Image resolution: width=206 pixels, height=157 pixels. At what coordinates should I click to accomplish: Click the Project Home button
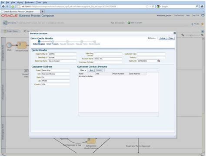(x=11, y=31)
